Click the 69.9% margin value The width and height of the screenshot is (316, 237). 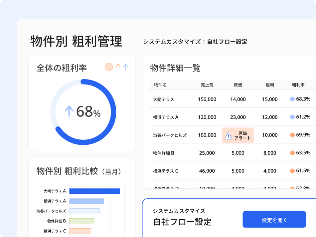point(303,135)
